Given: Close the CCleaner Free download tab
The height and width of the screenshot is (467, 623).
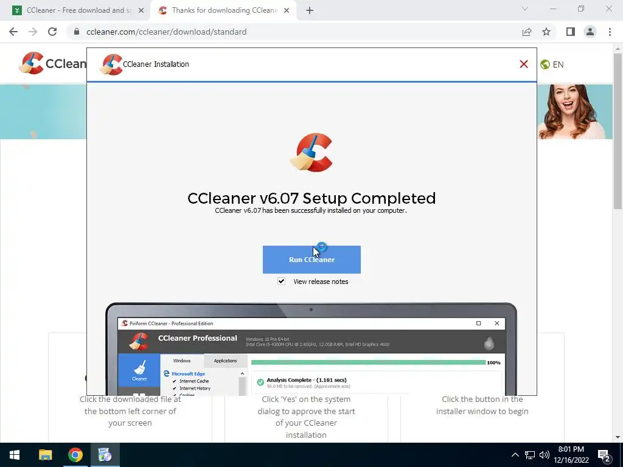Looking at the screenshot, I should pyautogui.click(x=141, y=11).
